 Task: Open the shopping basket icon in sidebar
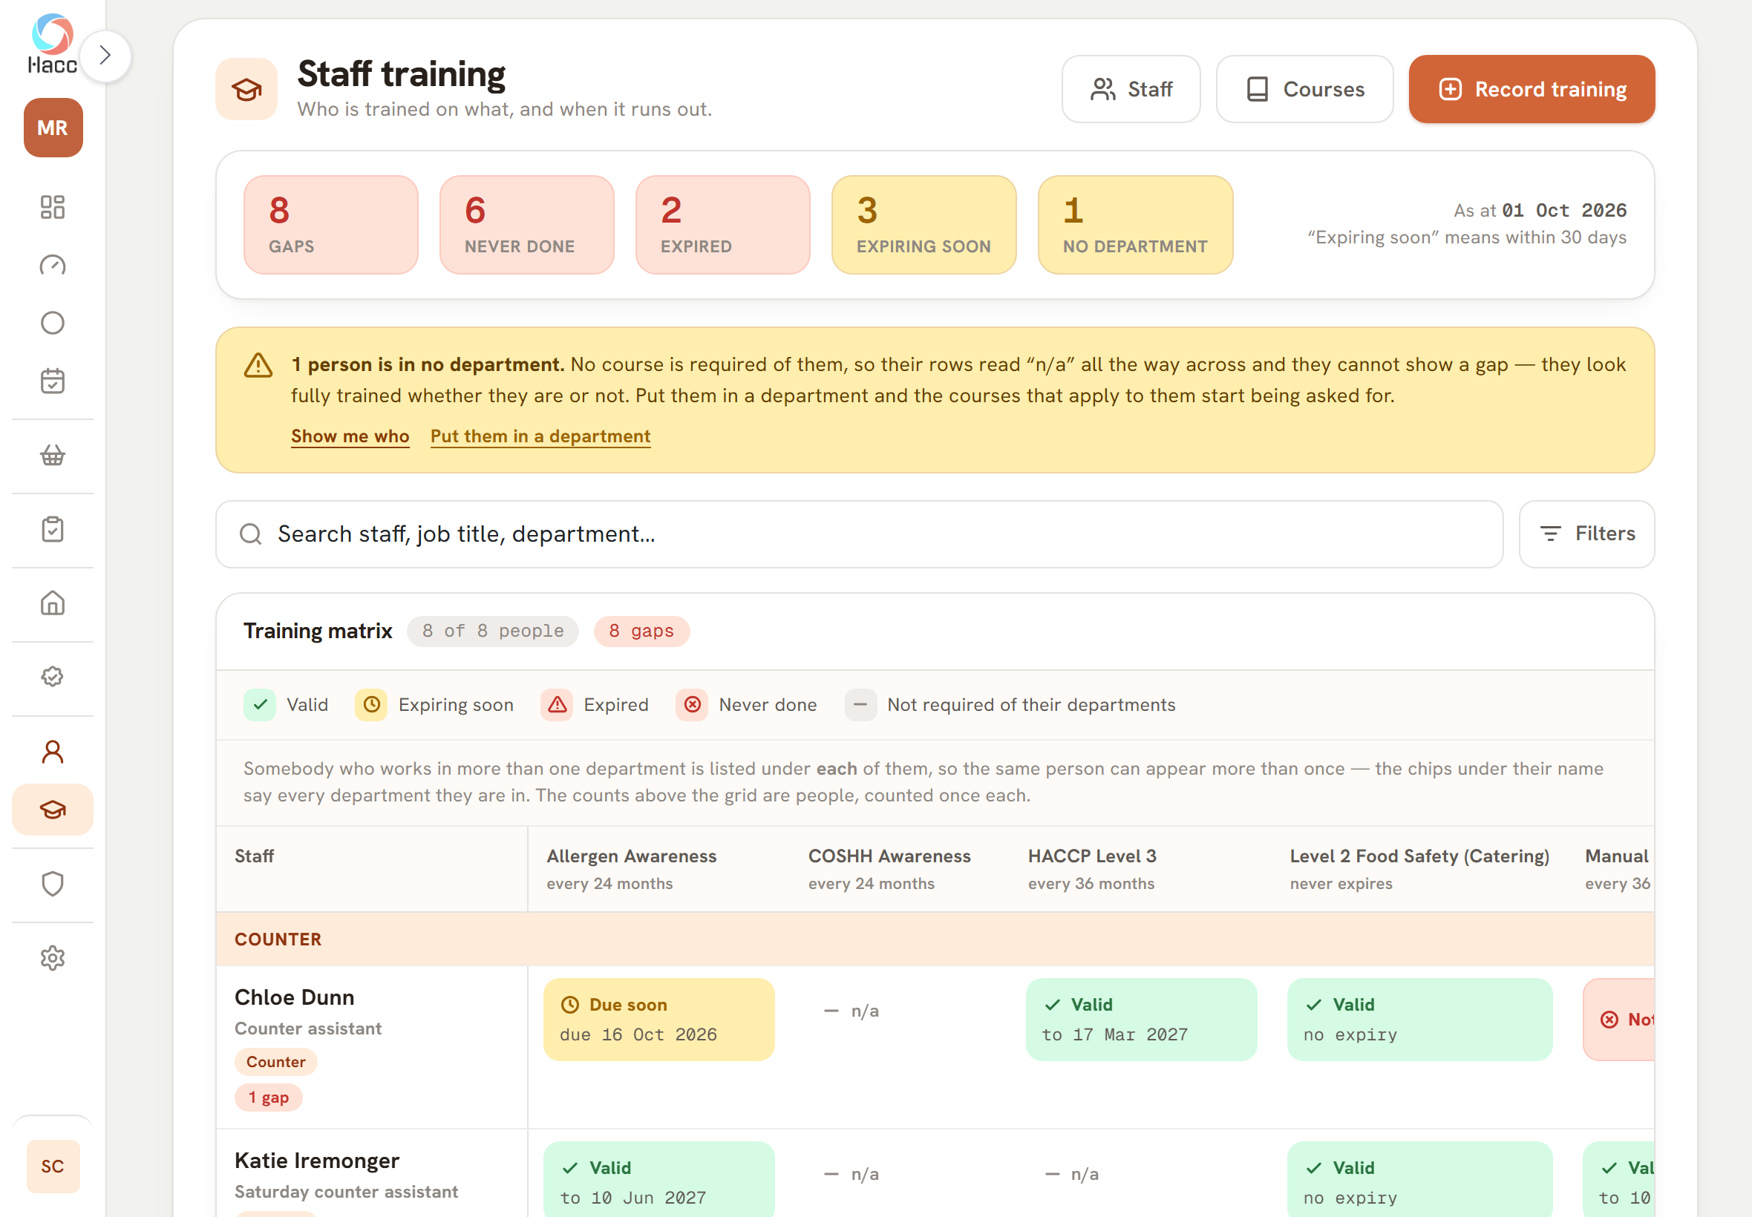coord(53,455)
